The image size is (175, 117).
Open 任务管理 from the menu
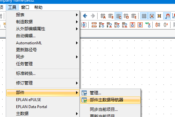pos(43,64)
